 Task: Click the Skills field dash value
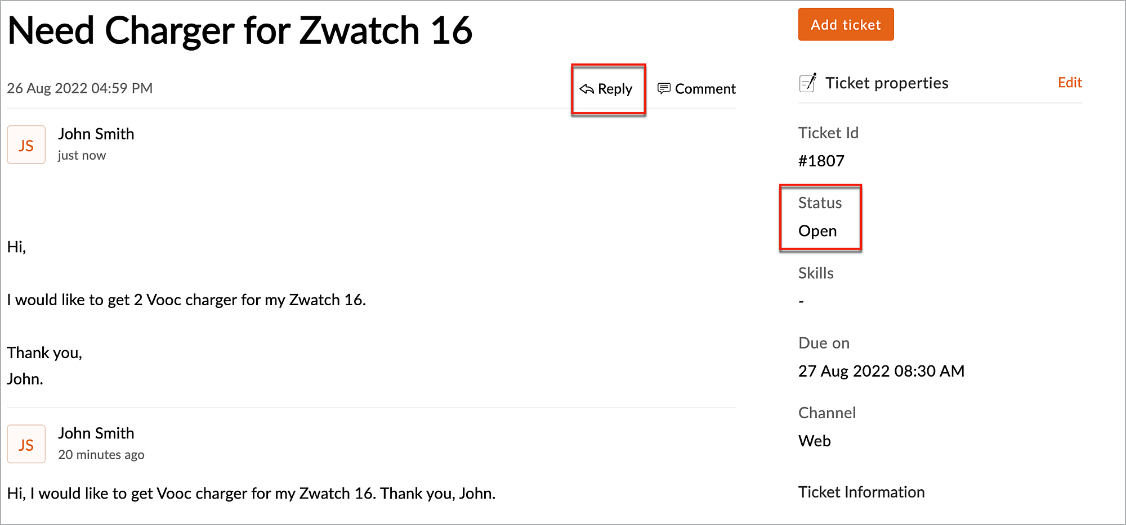click(x=801, y=301)
